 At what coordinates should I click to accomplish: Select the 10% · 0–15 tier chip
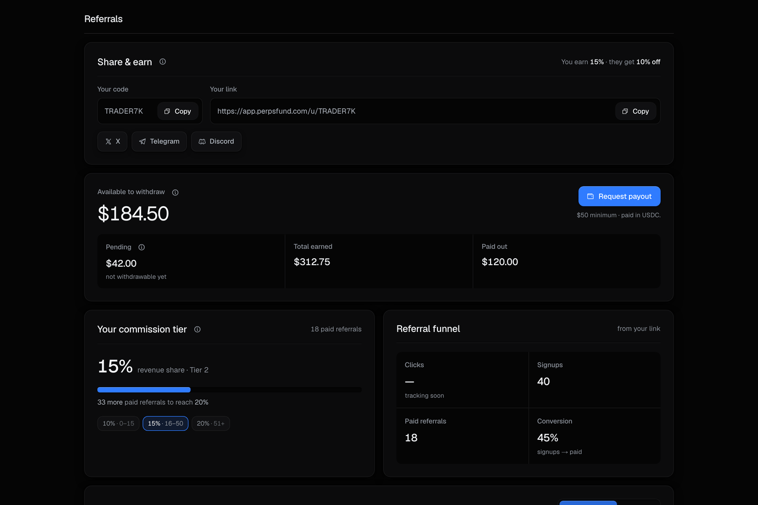[118, 423]
